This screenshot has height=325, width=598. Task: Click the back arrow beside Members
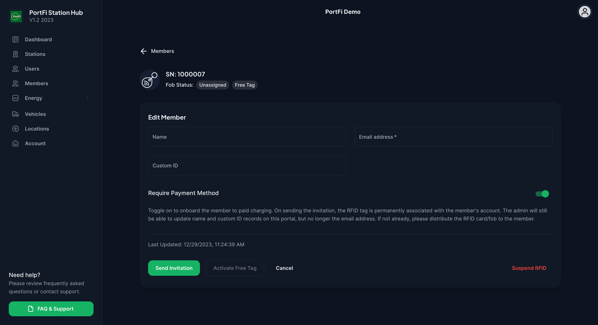coord(144,51)
